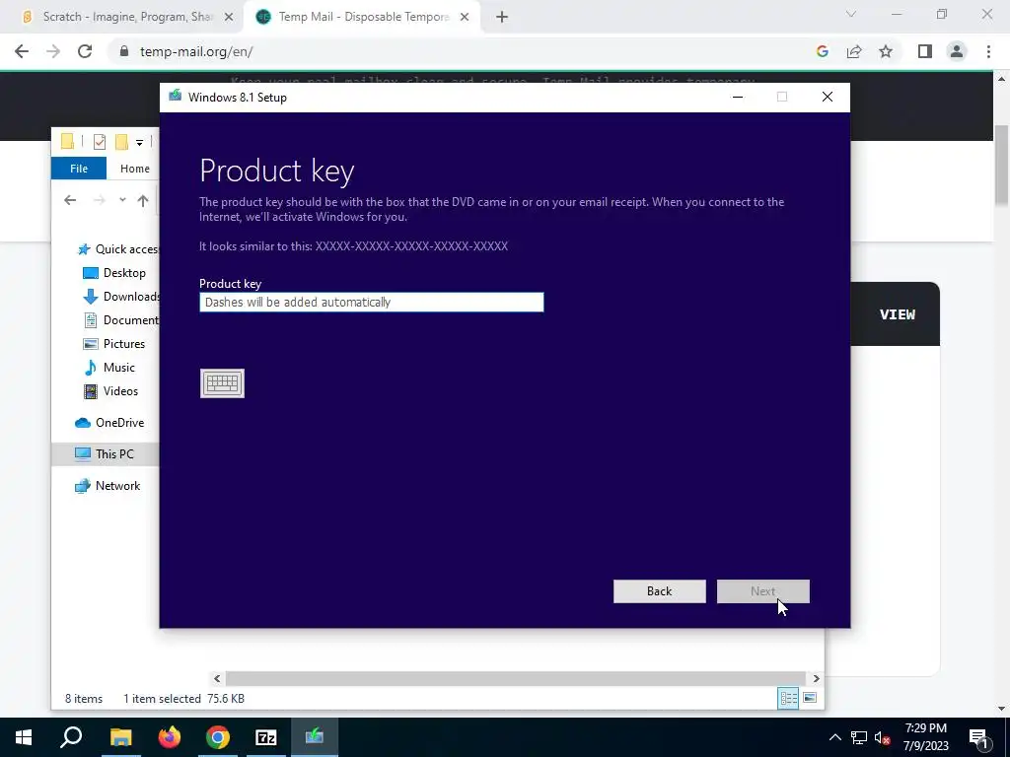Open Chrome profile avatar menu
The height and width of the screenshot is (757, 1010).
coord(957,51)
